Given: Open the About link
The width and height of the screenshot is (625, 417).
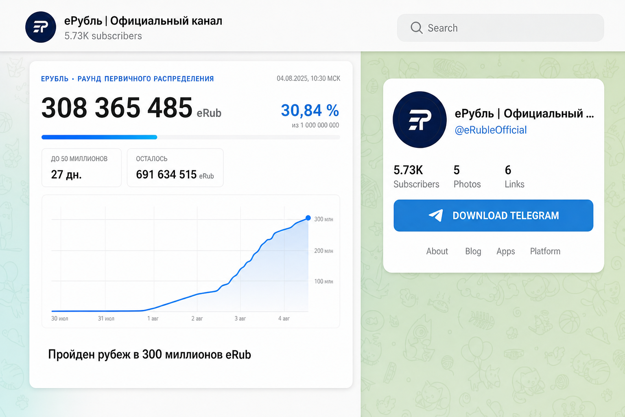Looking at the screenshot, I should 437,251.
